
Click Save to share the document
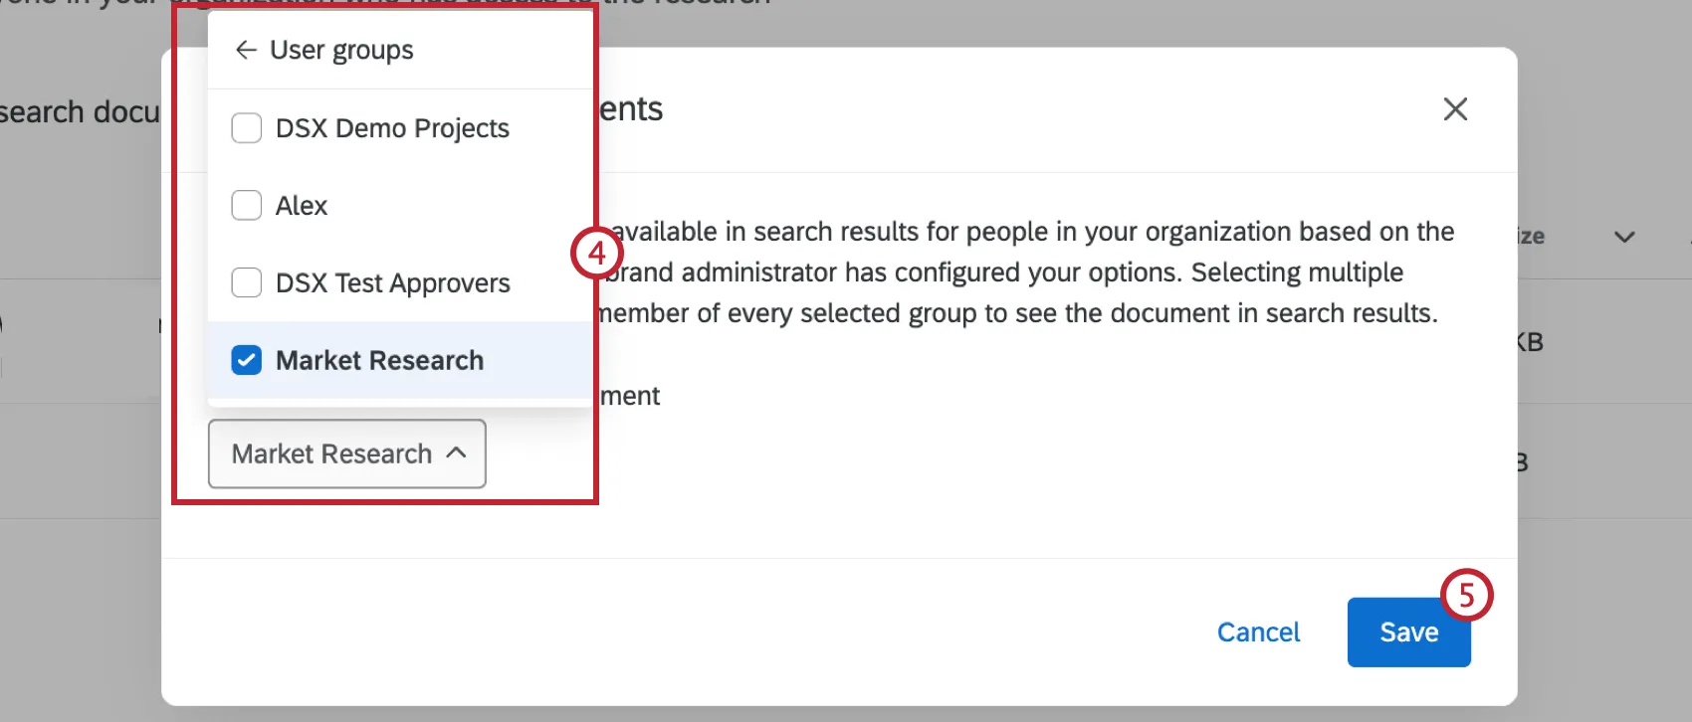1408,632
